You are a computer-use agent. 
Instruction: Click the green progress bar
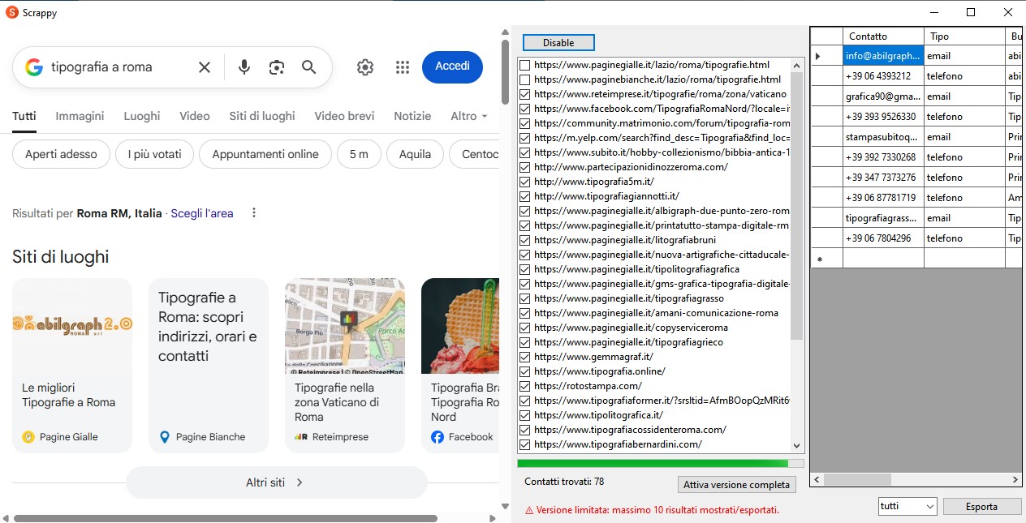657,462
